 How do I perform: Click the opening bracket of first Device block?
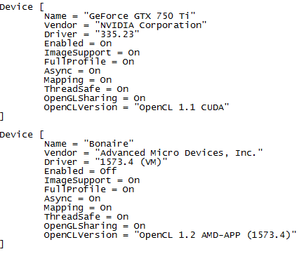(41, 7)
